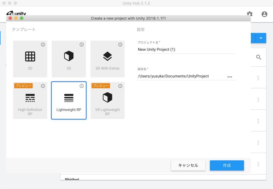Pick the High-Definition RP template
Image resolution: width=273 pixels, height=189 pixels.
(30, 100)
